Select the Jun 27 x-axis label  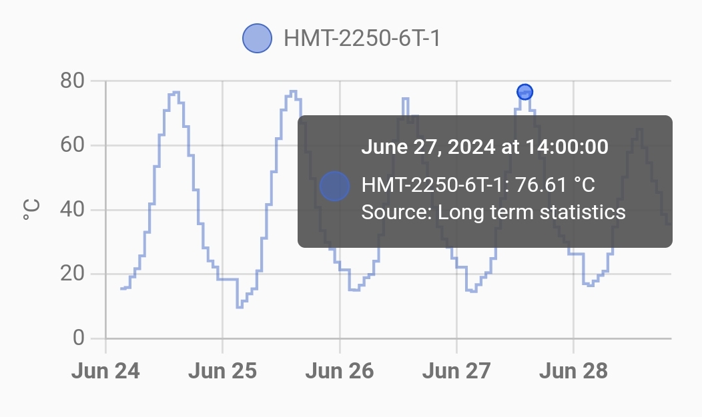[456, 371]
